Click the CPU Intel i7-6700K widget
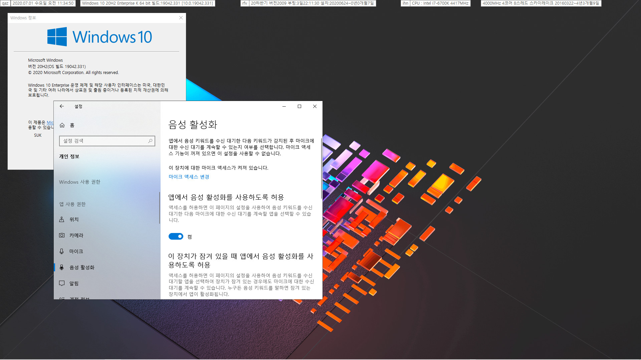Viewport: 641px width, 360px height. (440, 3)
